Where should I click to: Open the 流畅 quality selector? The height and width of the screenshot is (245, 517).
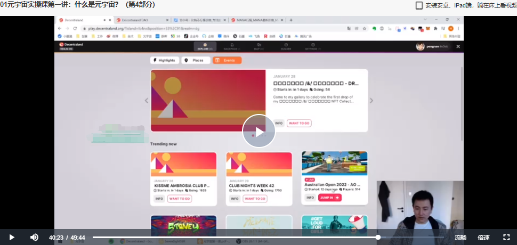(461, 238)
